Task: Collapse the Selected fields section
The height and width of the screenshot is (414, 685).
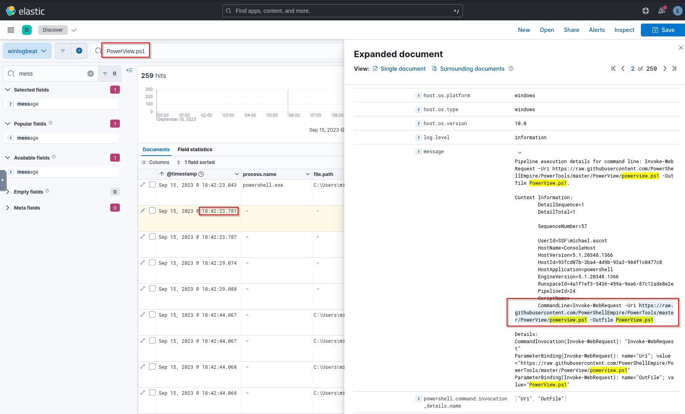Action: point(8,90)
